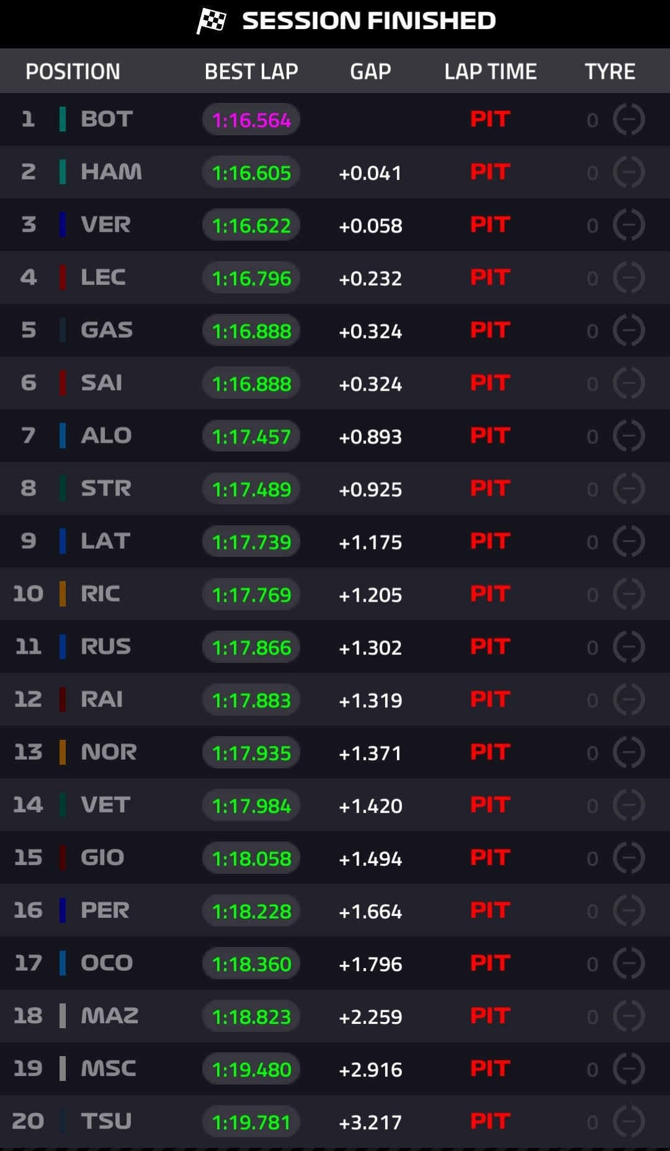This screenshot has width=670, height=1151.
Task: Open the purple 1:16.564 best lap pill
Action: [x=251, y=120]
